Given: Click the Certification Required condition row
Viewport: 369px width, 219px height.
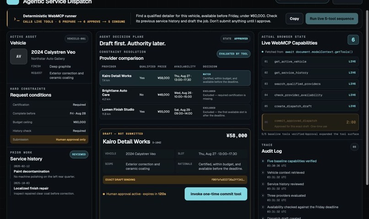Looking at the screenshot, I should [49, 105].
